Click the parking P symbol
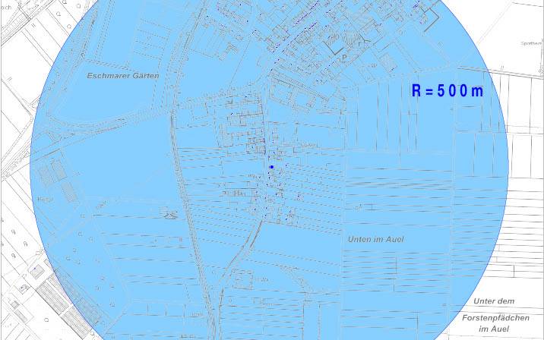 pos(344,57)
